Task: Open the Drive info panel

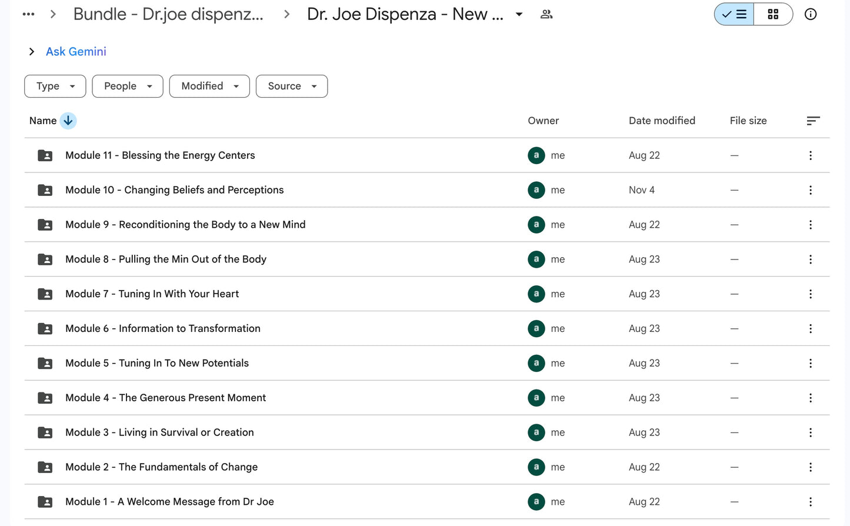Action: tap(811, 14)
